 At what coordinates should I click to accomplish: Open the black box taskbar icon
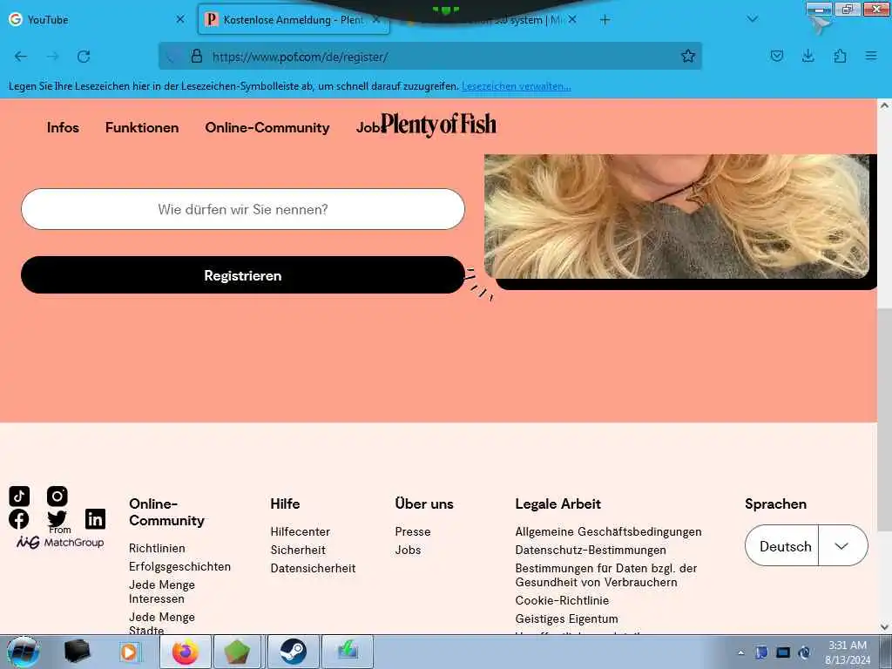(x=77, y=652)
